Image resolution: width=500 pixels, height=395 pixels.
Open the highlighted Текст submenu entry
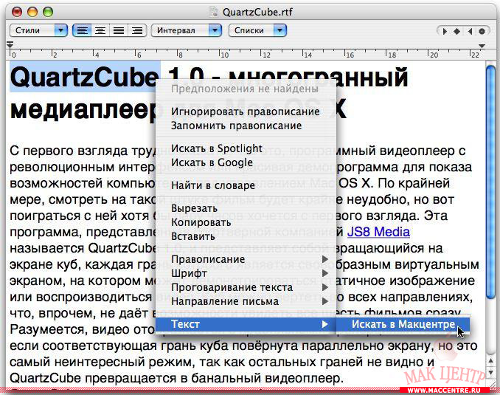click(x=246, y=324)
